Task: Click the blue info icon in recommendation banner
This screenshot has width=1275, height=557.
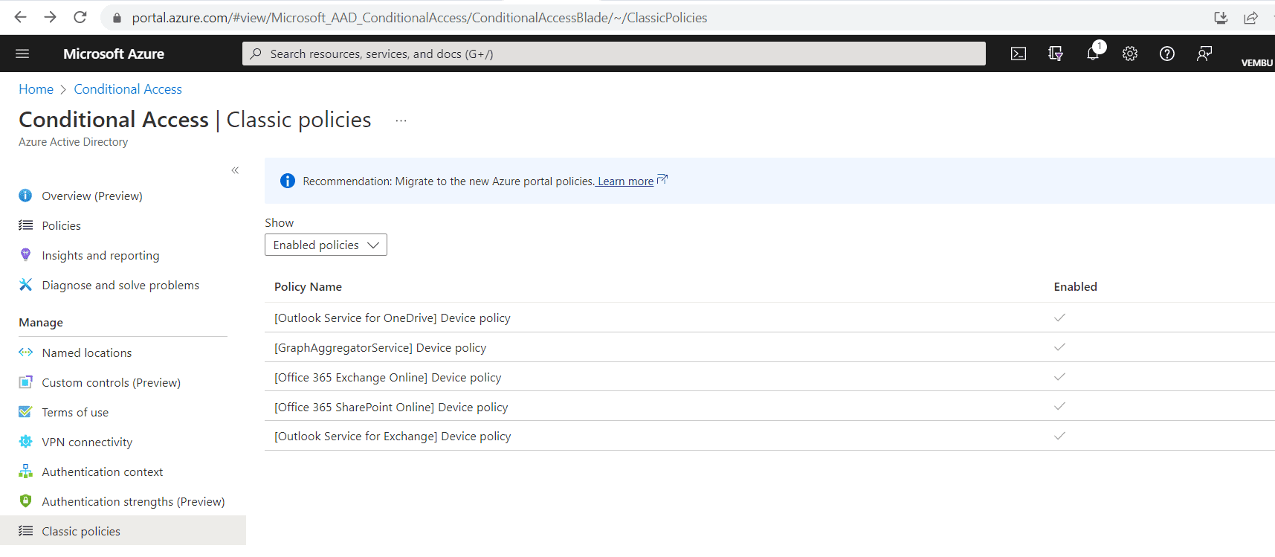Action: [288, 181]
